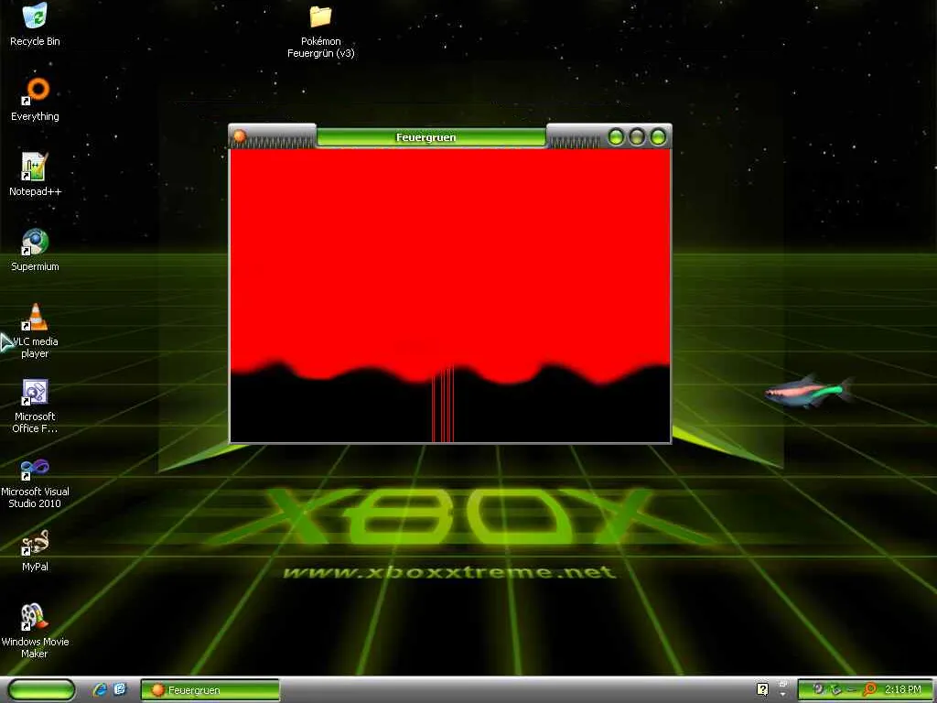This screenshot has height=703, width=937.
Task: Open the green Start button
Action: tap(41, 690)
